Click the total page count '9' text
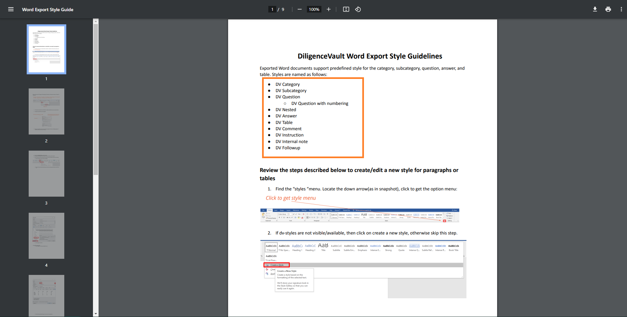This screenshot has width=627, height=317. click(x=283, y=10)
